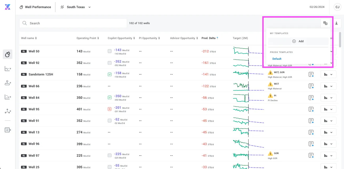Image resolution: width=344 pixels, height=169 pixels.
Task: Check the Copilot checkbox for Well 92
Action: pyautogui.click(x=110, y=63)
